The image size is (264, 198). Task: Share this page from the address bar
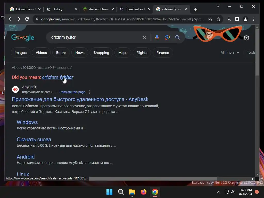(x=210, y=19)
